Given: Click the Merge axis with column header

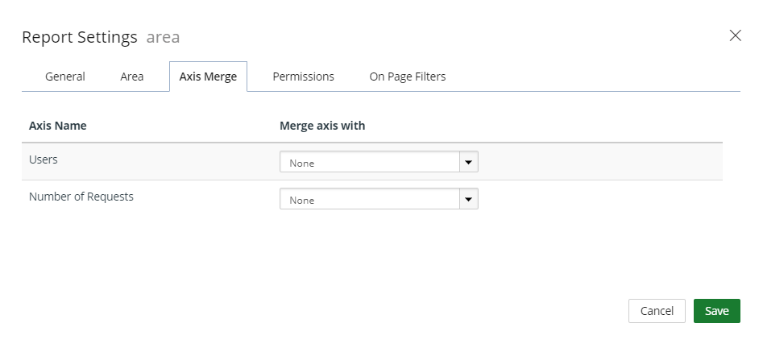Looking at the screenshot, I should 322,126.
